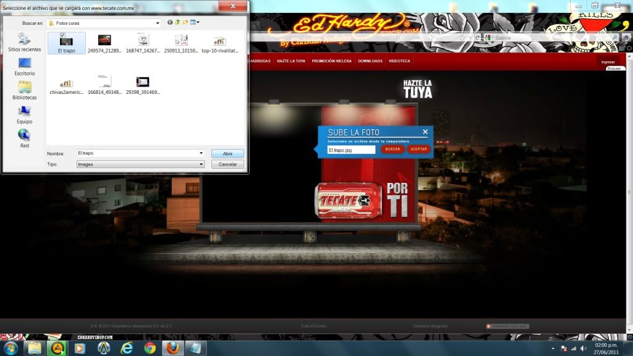Click the 'Evita el Exceso' footer link
Image resolution: width=633 pixels, height=356 pixels.
click(x=313, y=326)
